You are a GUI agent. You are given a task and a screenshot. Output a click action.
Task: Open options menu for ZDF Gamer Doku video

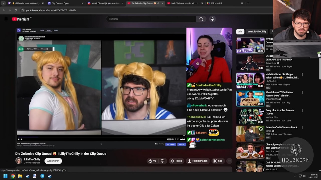click(x=302, y=93)
